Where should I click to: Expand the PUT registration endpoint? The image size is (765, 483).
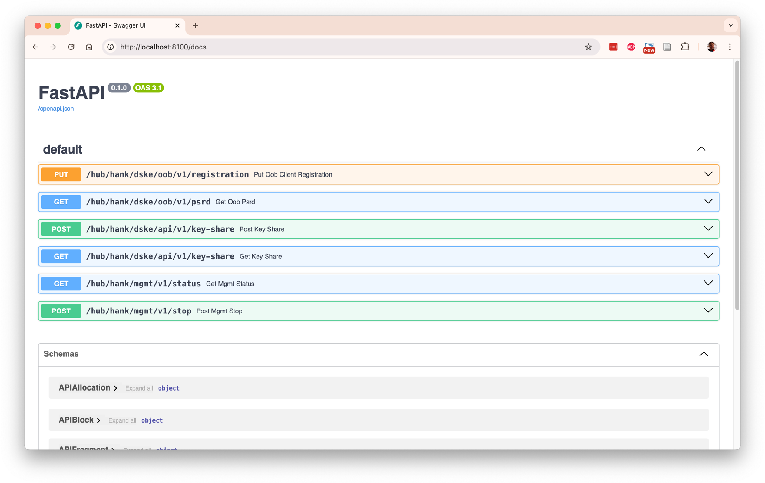coord(708,174)
